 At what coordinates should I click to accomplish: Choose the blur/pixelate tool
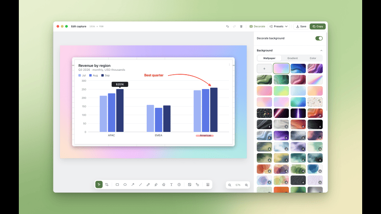[190, 185]
